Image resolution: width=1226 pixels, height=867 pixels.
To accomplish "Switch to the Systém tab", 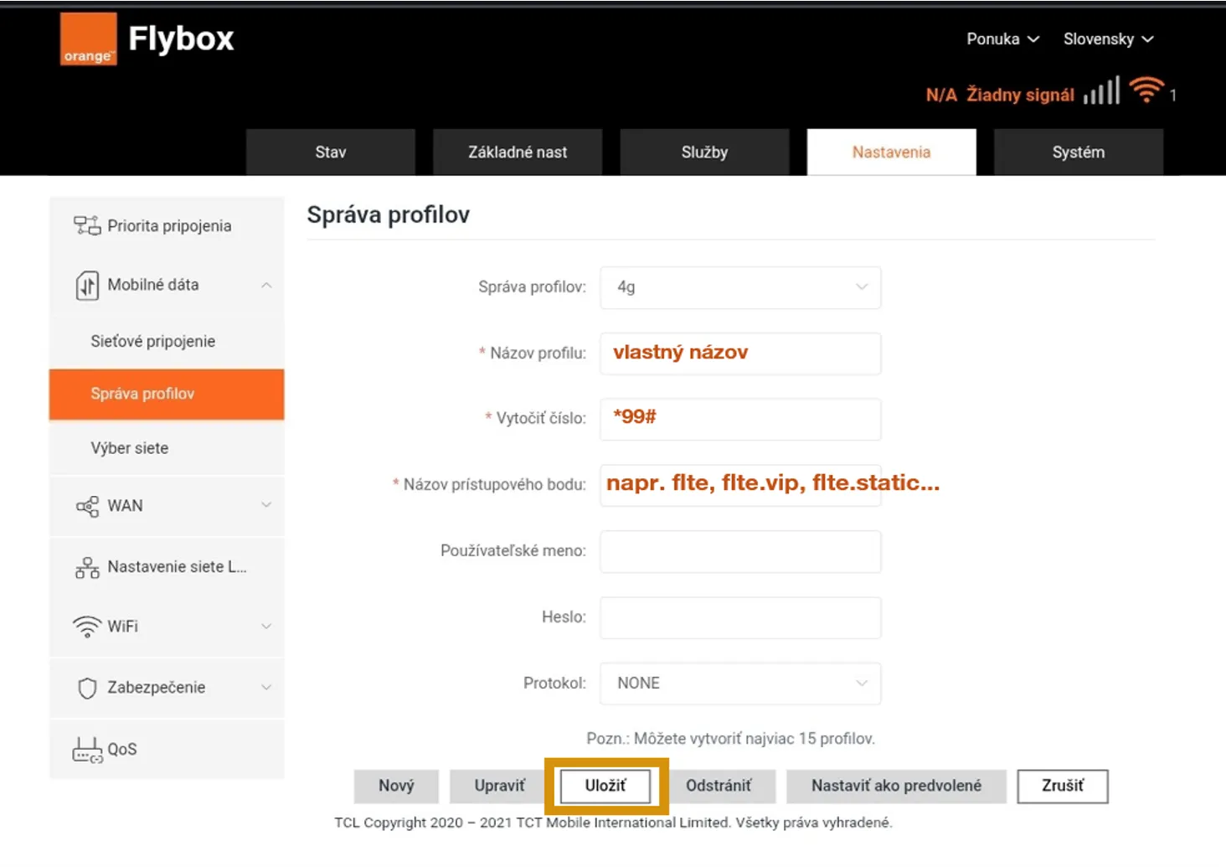I will (x=1079, y=152).
